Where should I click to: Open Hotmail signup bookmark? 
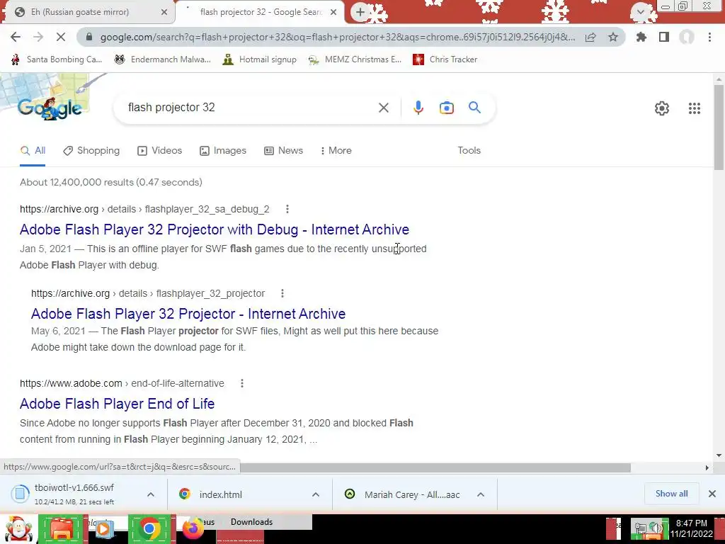(x=259, y=59)
